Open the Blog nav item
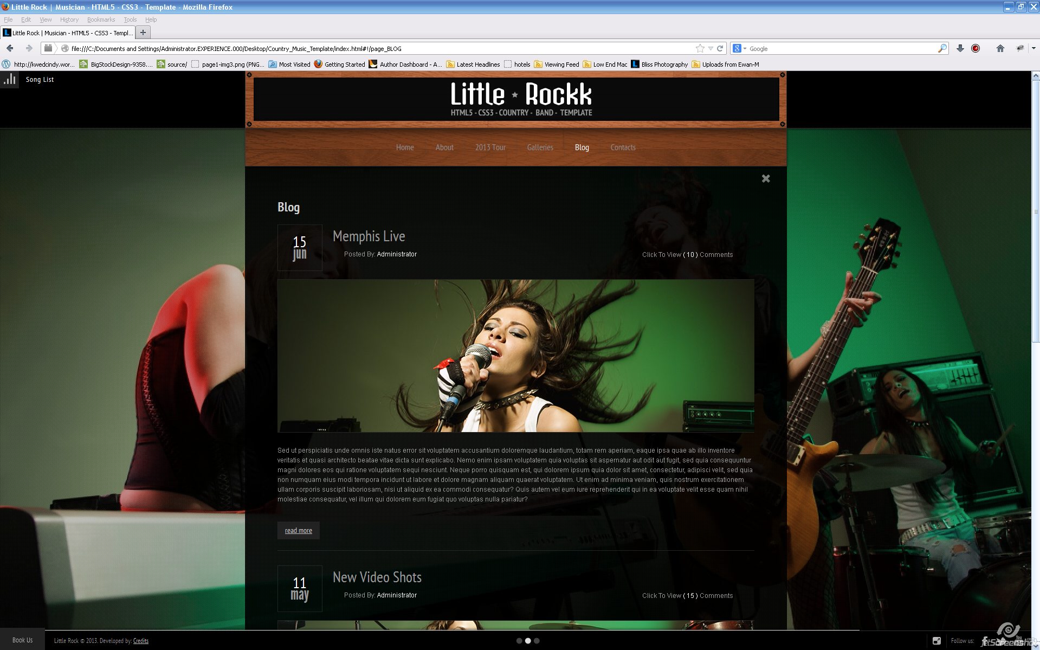 pos(582,147)
